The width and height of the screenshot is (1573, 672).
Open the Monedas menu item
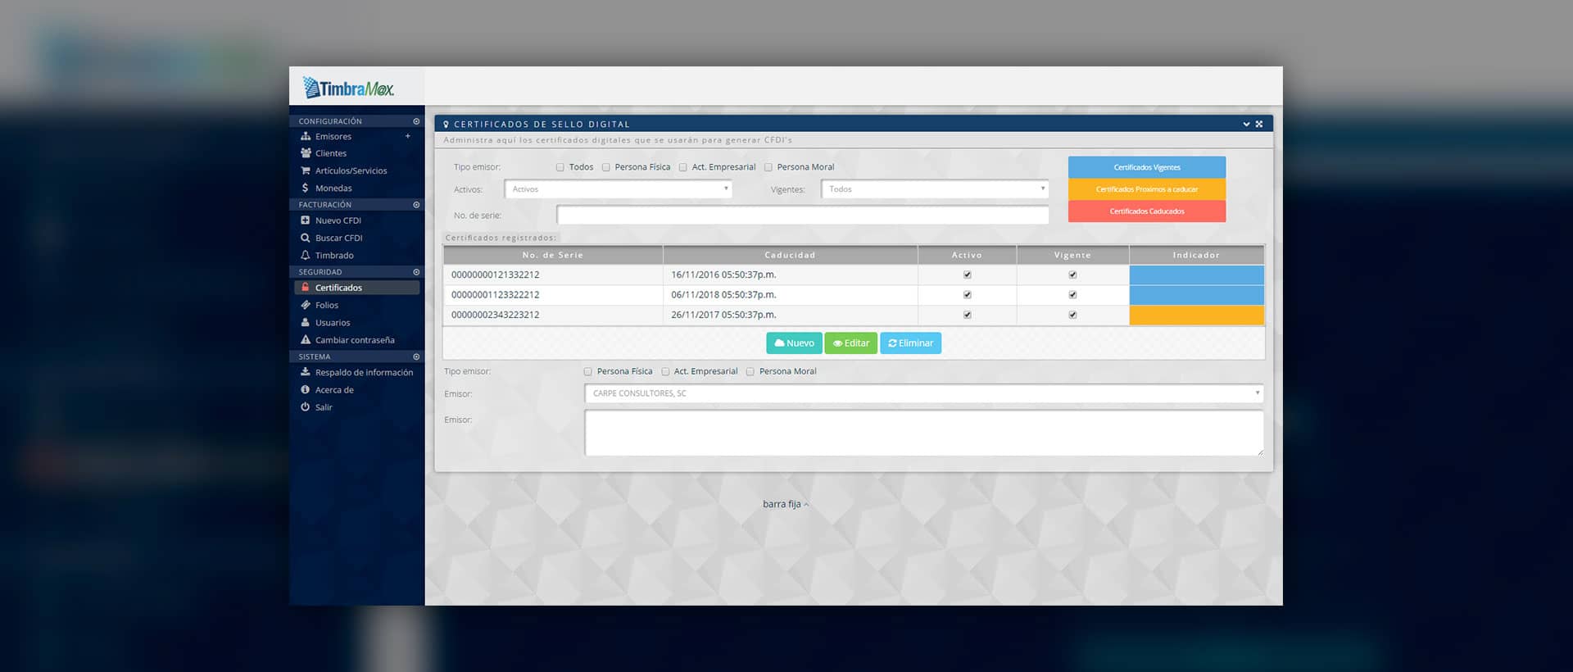(333, 188)
